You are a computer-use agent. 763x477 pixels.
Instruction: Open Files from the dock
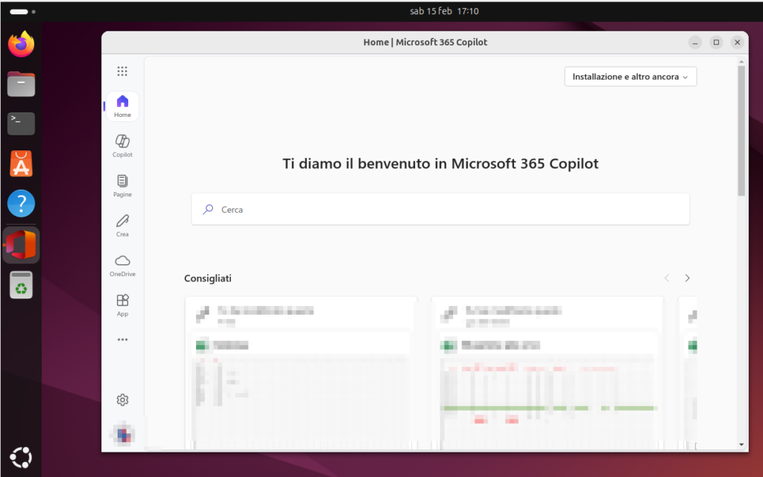pos(21,84)
